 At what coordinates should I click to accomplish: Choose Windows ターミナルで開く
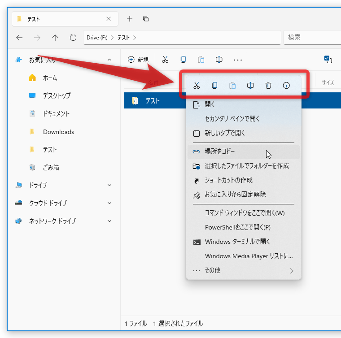(244, 242)
